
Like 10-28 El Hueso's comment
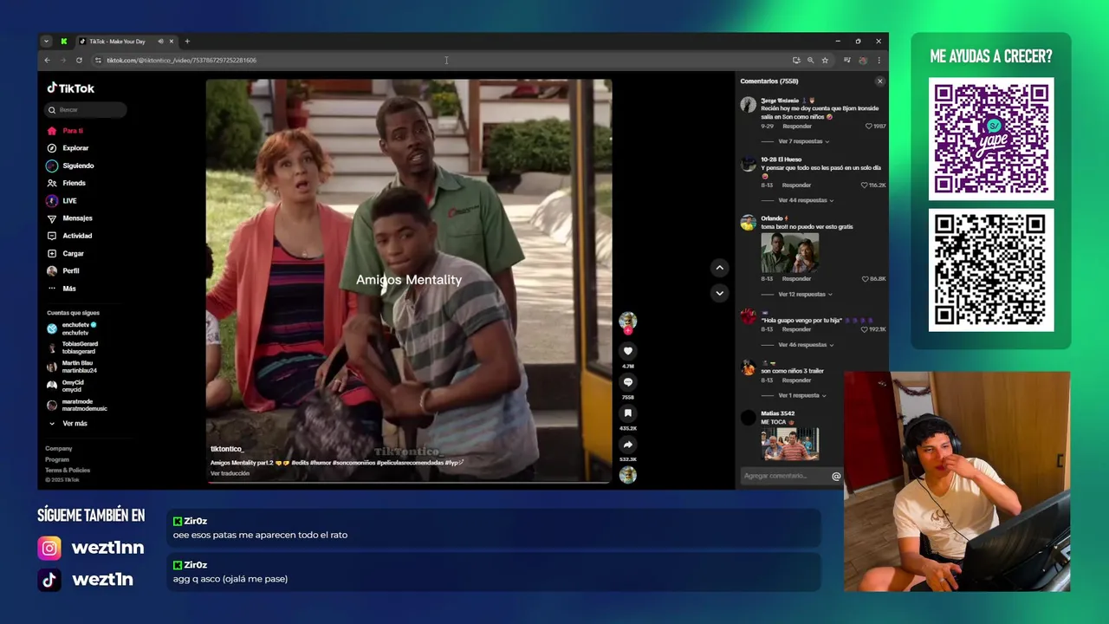point(865,185)
